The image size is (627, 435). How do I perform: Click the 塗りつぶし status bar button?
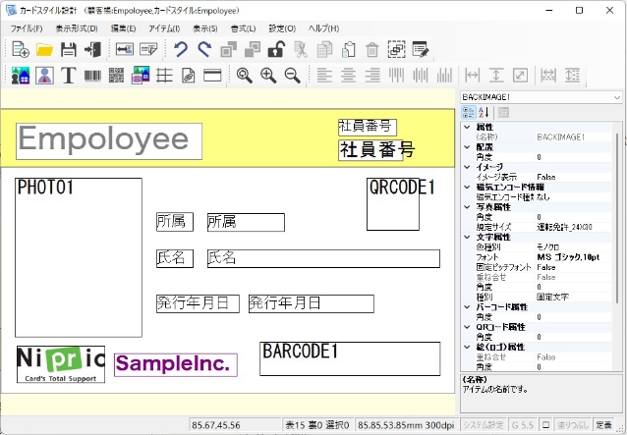(x=573, y=425)
